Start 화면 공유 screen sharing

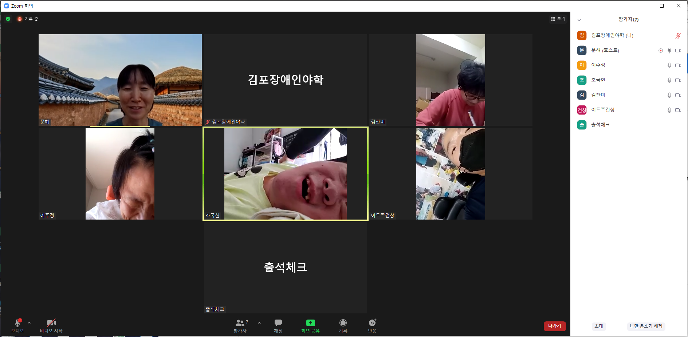click(x=310, y=325)
